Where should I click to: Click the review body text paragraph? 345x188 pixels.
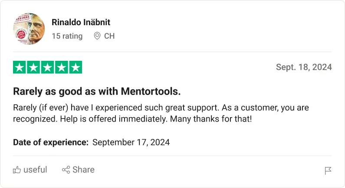[161, 113]
